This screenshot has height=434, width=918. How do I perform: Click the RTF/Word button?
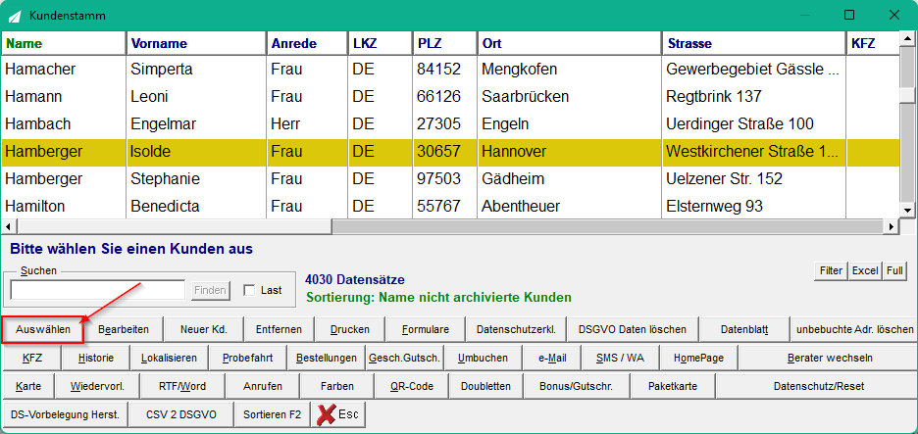coord(182,386)
